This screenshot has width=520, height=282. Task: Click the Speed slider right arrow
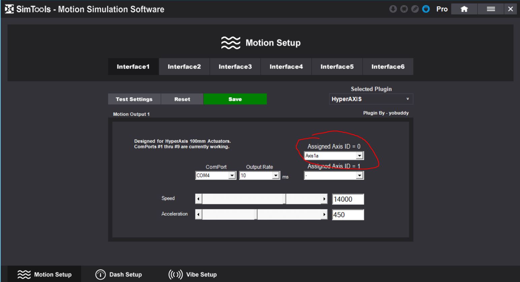[324, 199]
